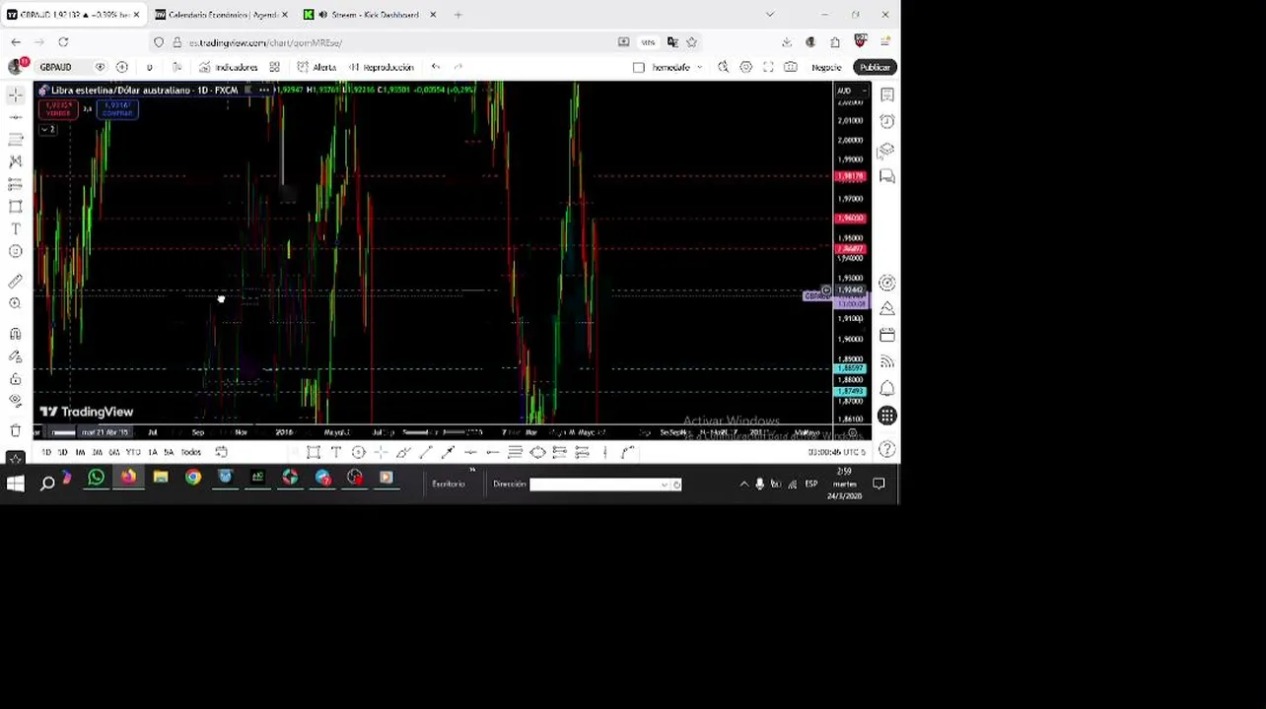
Task: Undo last chart action arrow
Action: pos(436,67)
